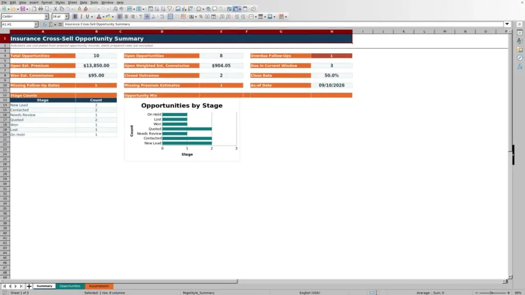Viewport: 525px width, 295px height.
Task: Click the Export as PDF icon
Action: 34,9
